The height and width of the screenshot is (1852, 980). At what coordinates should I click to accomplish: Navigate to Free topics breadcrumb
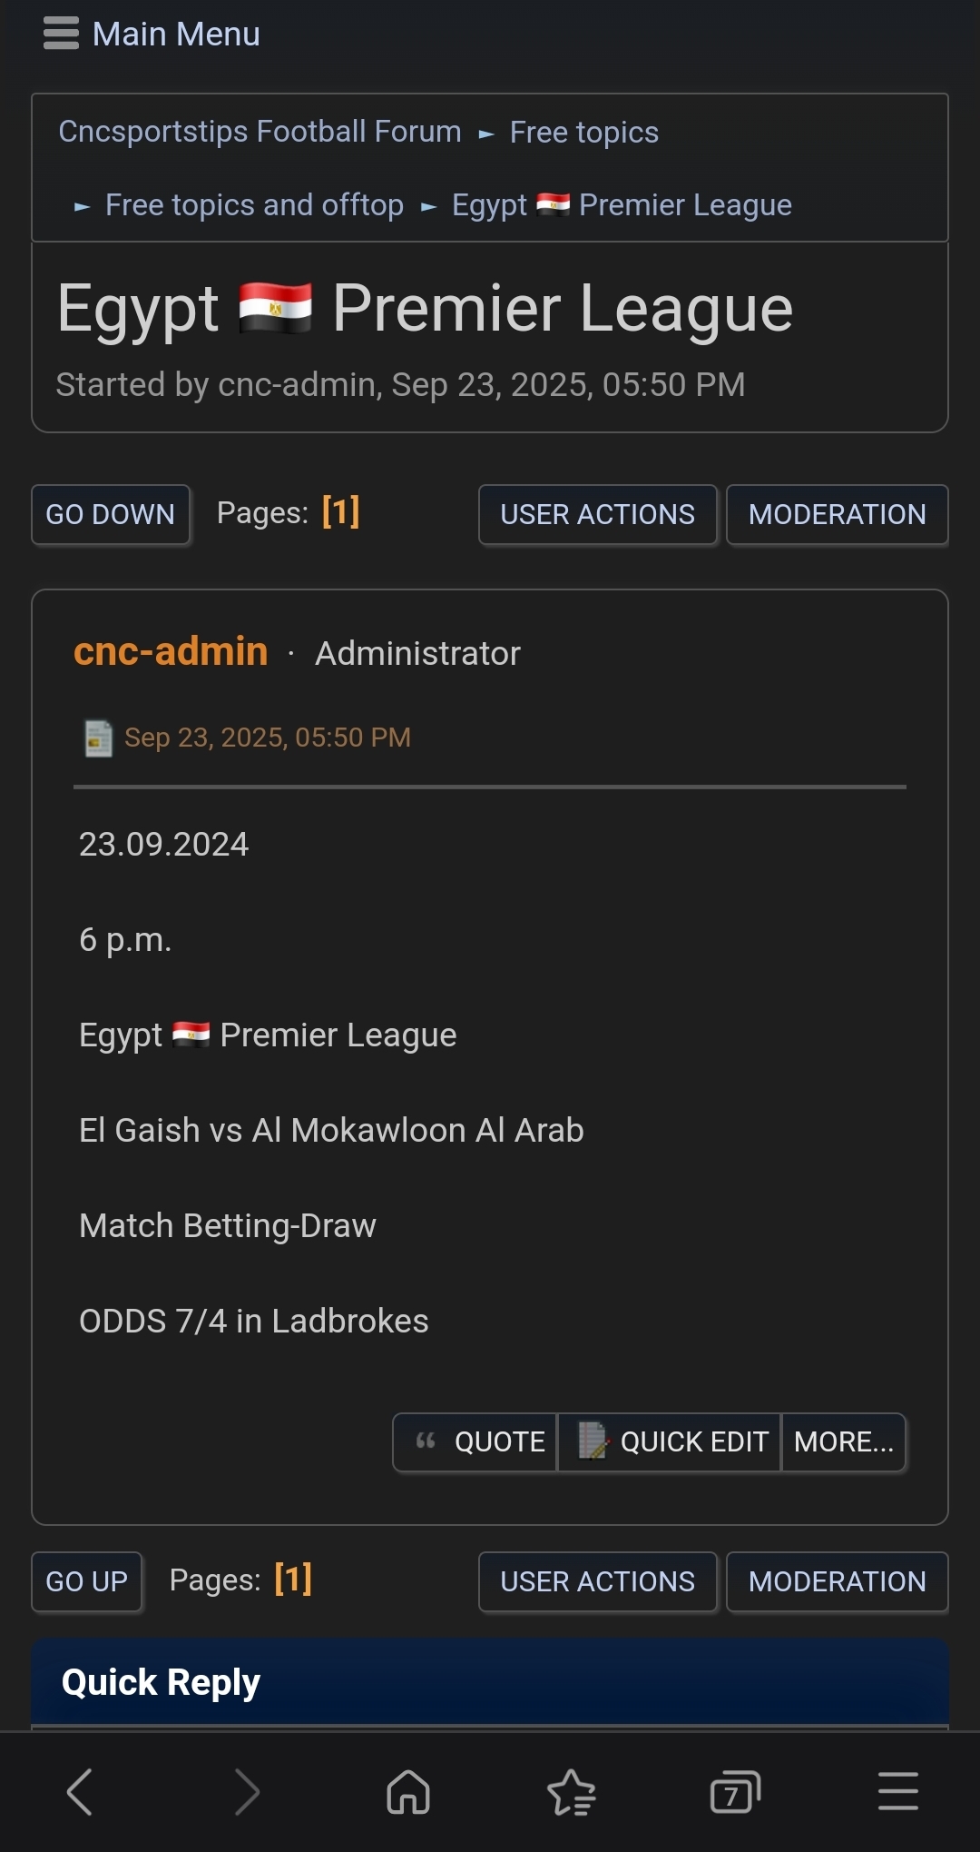tap(583, 133)
